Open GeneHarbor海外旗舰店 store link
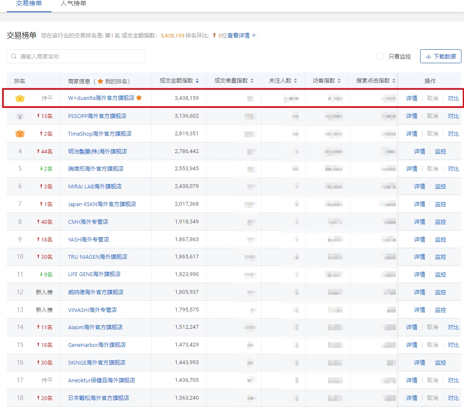The image size is (464, 408). tap(97, 345)
